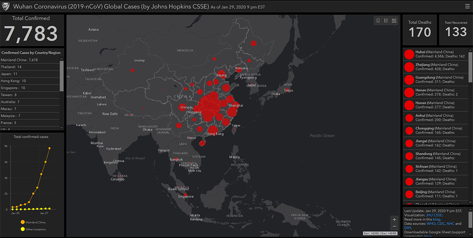Click the red case marker over Bangkok
Image resolution: width=473 pixels, height=238 pixels.
click(176, 159)
